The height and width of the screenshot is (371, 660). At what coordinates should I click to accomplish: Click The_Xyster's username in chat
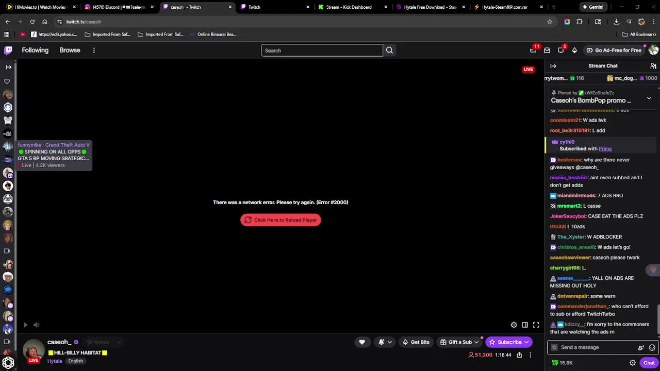[x=571, y=237]
